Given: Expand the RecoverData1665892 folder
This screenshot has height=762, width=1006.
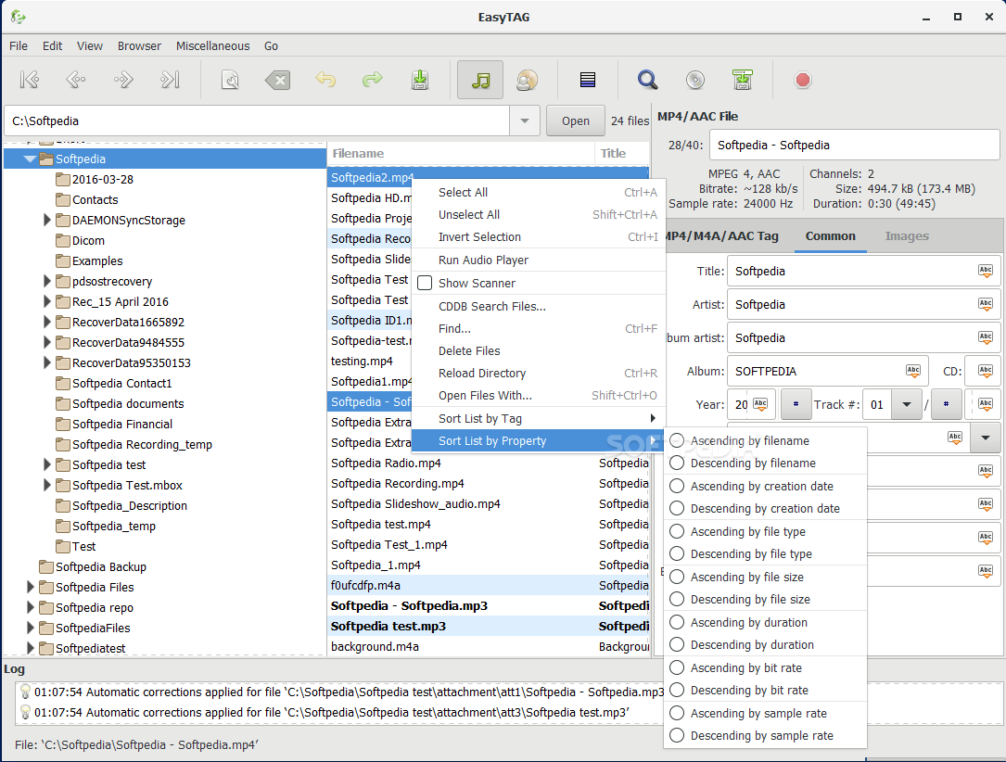Looking at the screenshot, I should [47, 322].
